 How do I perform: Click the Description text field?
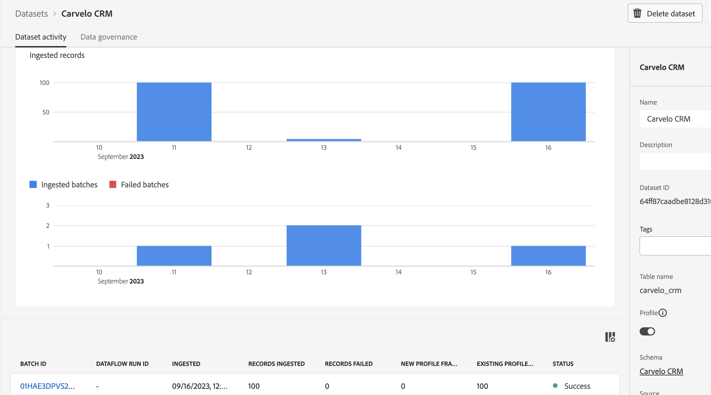(x=675, y=162)
